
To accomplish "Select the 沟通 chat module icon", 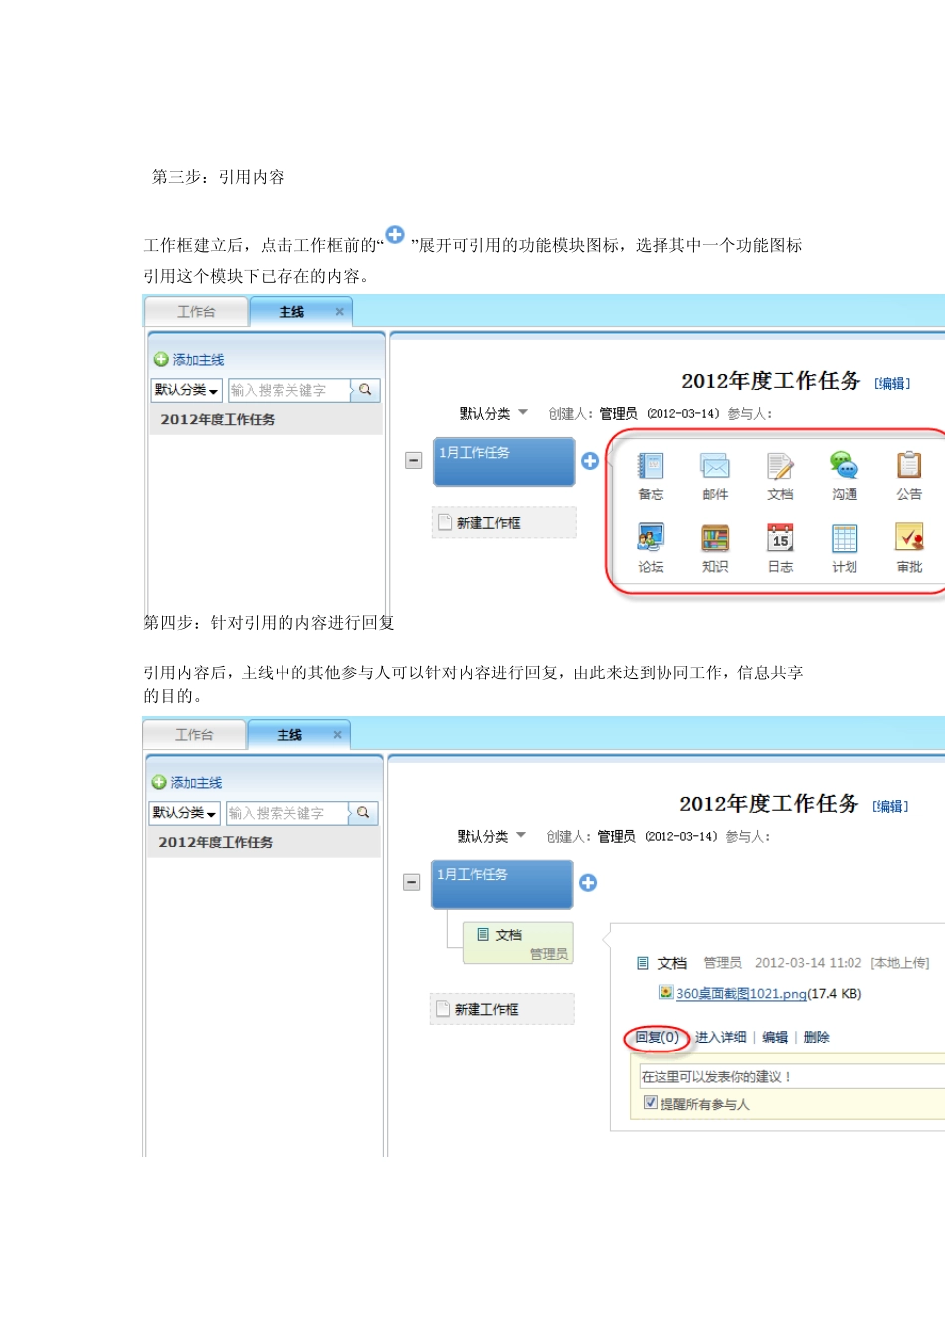I will tap(845, 465).
